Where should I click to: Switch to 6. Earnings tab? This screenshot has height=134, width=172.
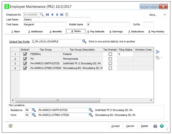pos(116,32)
